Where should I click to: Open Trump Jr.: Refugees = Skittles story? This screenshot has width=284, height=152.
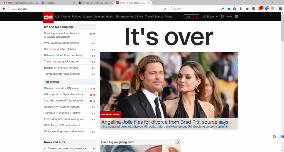pos(62,113)
